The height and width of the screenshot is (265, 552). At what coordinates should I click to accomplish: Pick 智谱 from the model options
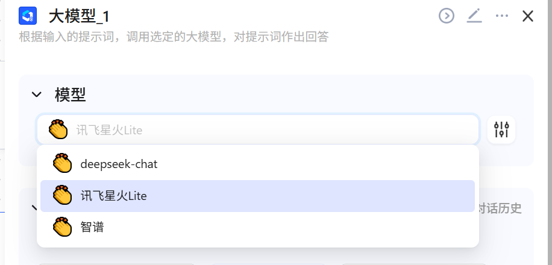[92, 227]
